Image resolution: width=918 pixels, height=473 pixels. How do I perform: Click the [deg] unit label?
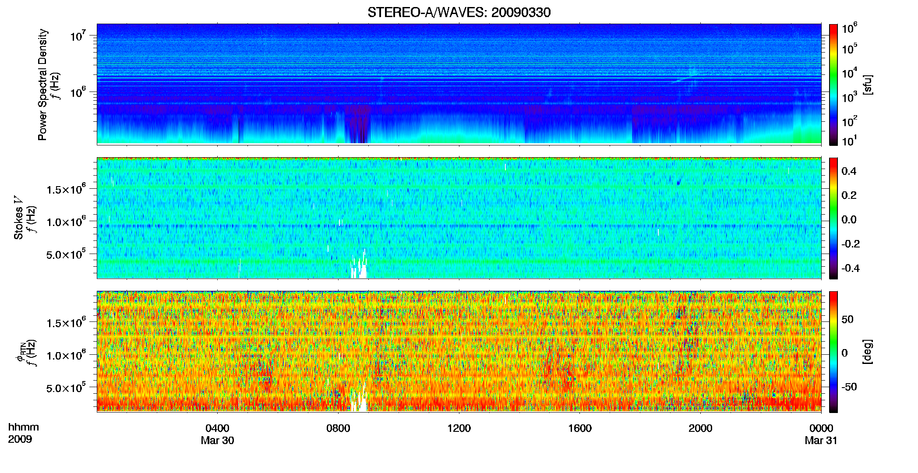click(x=868, y=352)
